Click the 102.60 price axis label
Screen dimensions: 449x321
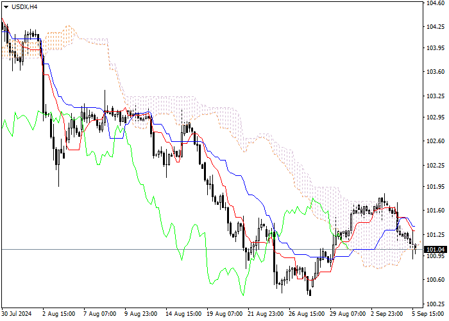click(x=436, y=141)
